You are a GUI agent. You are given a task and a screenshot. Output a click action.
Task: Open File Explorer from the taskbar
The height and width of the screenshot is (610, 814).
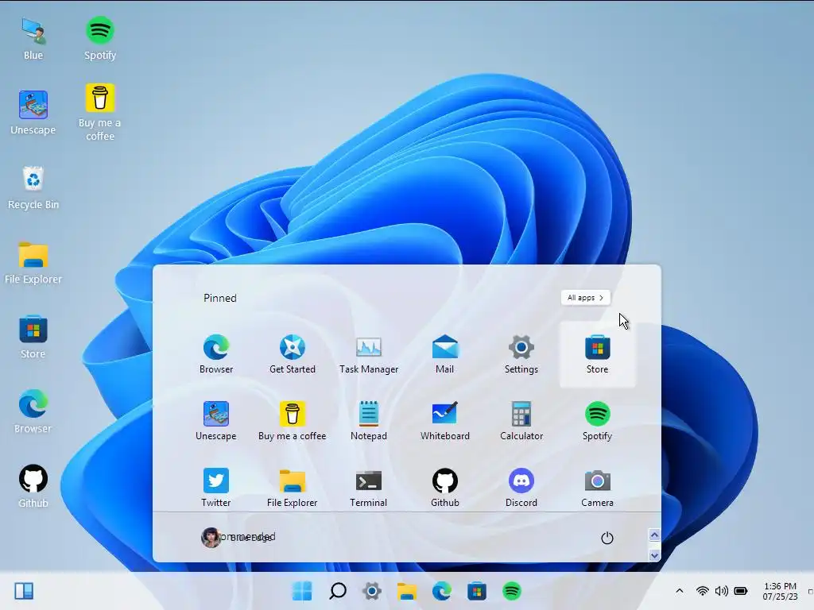(407, 591)
